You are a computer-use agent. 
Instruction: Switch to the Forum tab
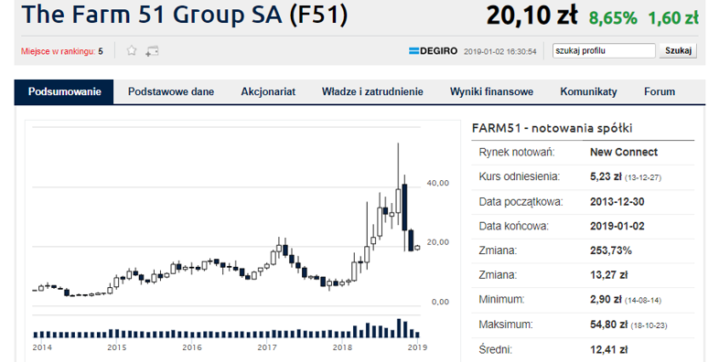click(x=660, y=91)
